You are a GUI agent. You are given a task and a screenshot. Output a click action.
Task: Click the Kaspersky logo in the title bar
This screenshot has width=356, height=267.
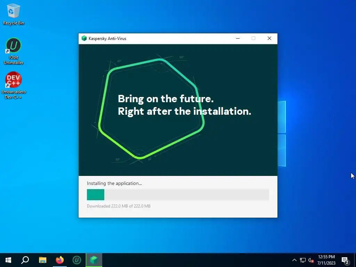84,38
